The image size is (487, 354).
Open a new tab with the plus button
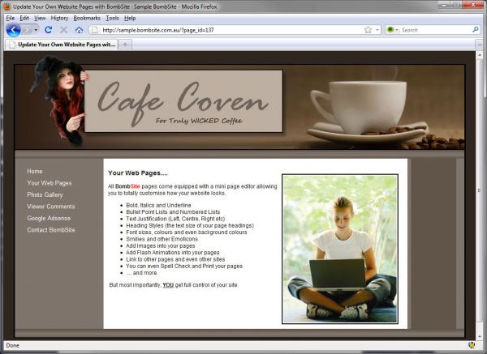click(125, 45)
